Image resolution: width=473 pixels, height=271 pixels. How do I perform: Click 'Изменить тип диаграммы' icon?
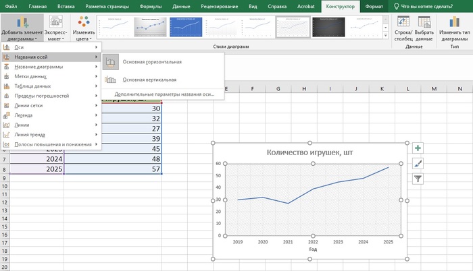point(454,22)
